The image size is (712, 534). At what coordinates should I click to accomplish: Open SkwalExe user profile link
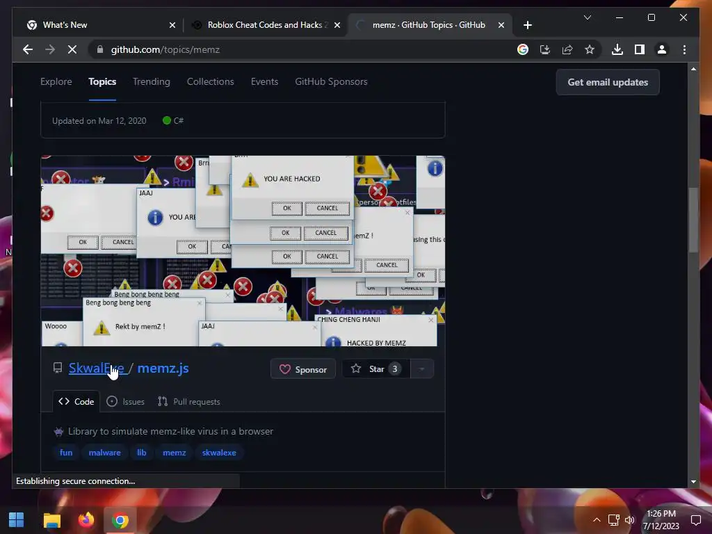pos(96,369)
